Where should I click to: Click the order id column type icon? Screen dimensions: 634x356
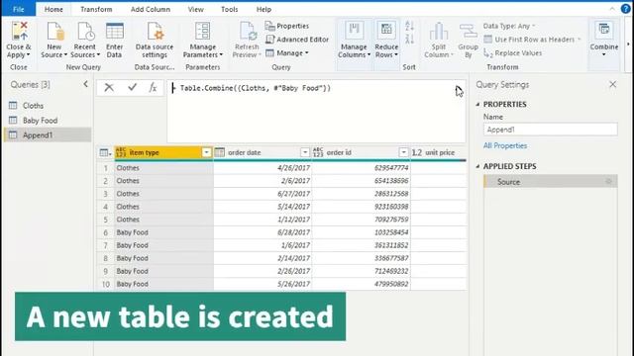(x=318, y=152)
